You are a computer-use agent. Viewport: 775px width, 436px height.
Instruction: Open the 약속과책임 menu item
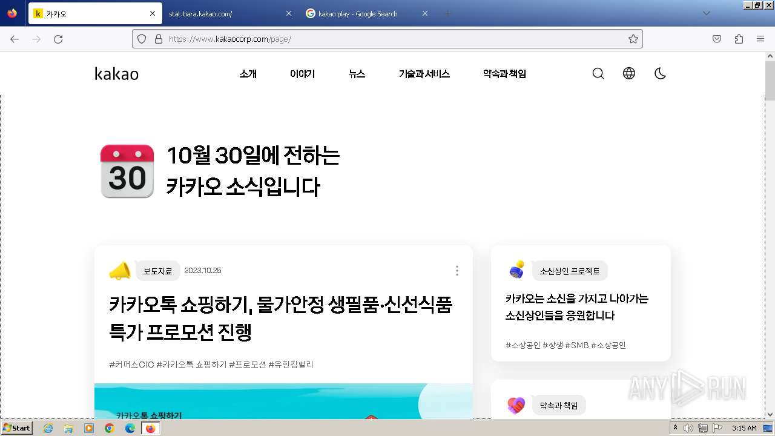[504, 74]
